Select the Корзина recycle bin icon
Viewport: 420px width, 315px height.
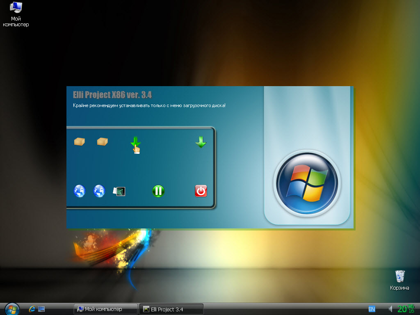[x=399, y=280]
